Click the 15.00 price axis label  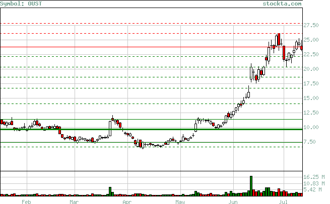(x=311, y=98)
